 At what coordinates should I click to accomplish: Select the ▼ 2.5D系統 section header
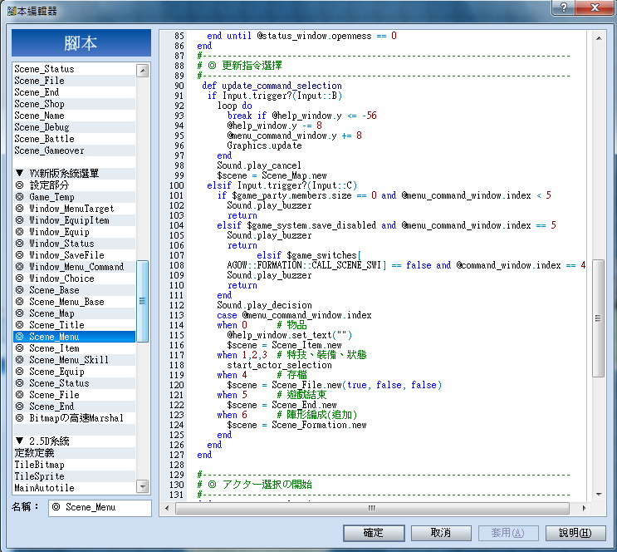[x=75, y=441]
